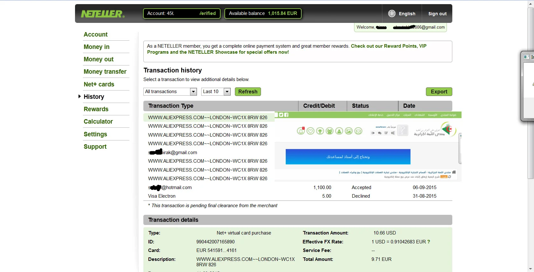Click the envelope messages icon

(358, 131)
